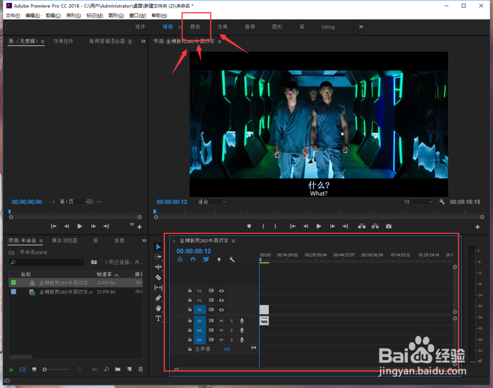
Task: Switch to the 颜色 workspace
Action: click(195, 27)
